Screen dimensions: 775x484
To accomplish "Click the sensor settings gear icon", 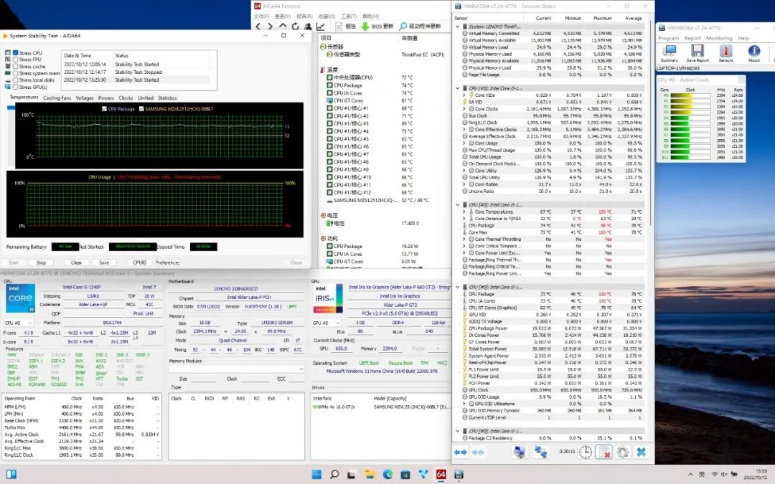I will click(622, 452).
